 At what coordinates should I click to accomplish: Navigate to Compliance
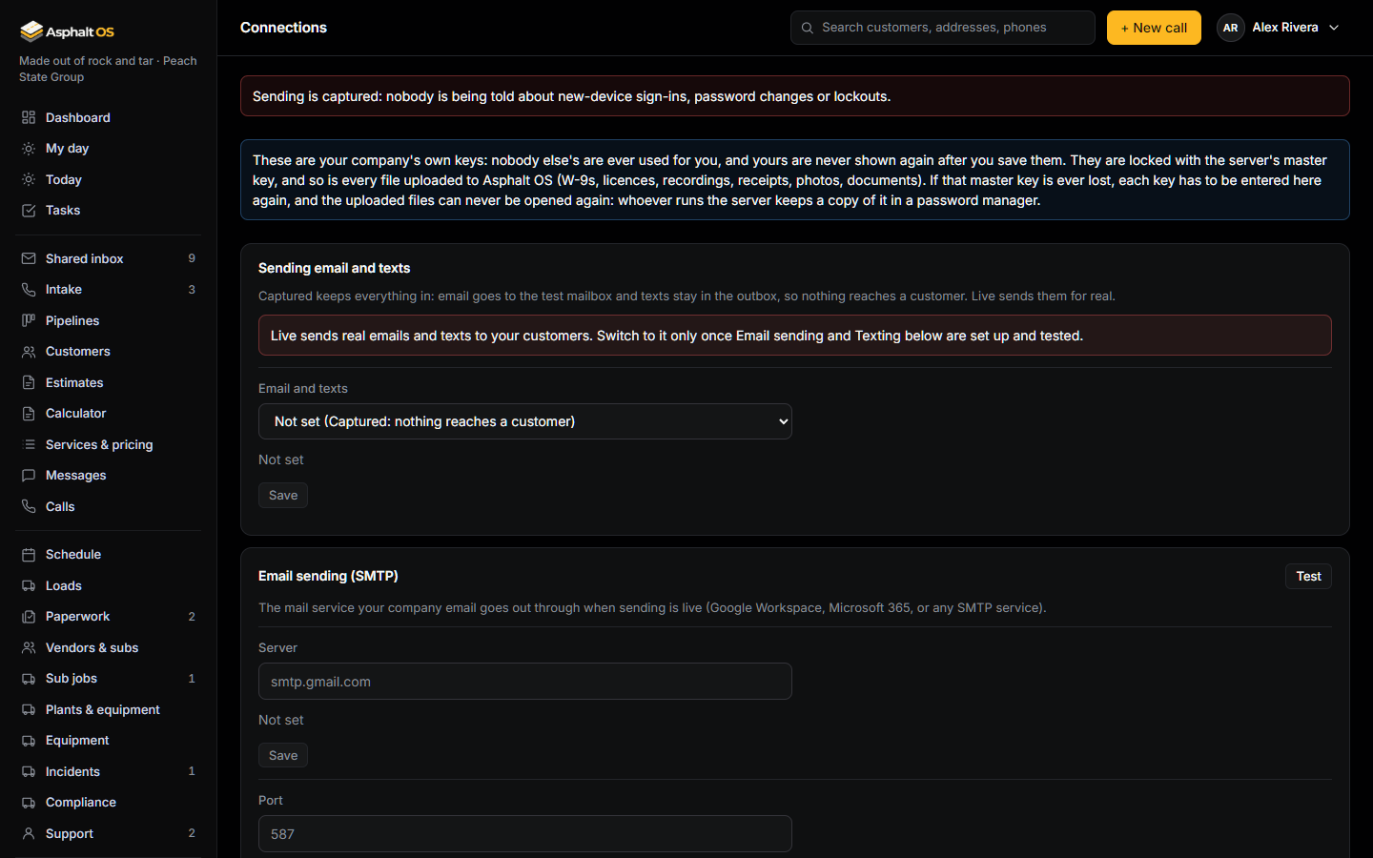click(x=108, y=803)
